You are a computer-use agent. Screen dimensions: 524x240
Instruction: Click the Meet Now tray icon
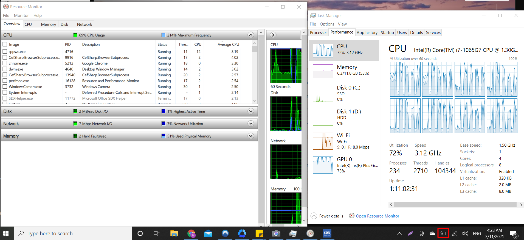point(421,233)
